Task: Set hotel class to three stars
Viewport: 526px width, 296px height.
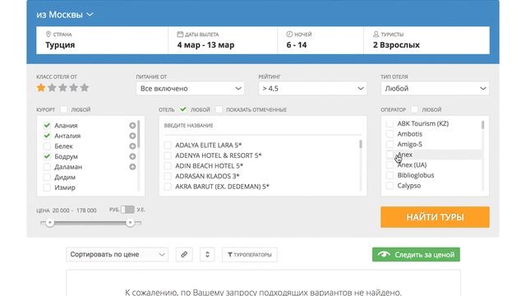Action: pos(62,88)
